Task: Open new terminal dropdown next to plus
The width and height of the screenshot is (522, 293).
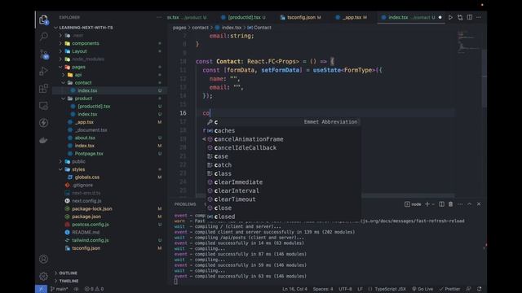Action: pos(433,204)
